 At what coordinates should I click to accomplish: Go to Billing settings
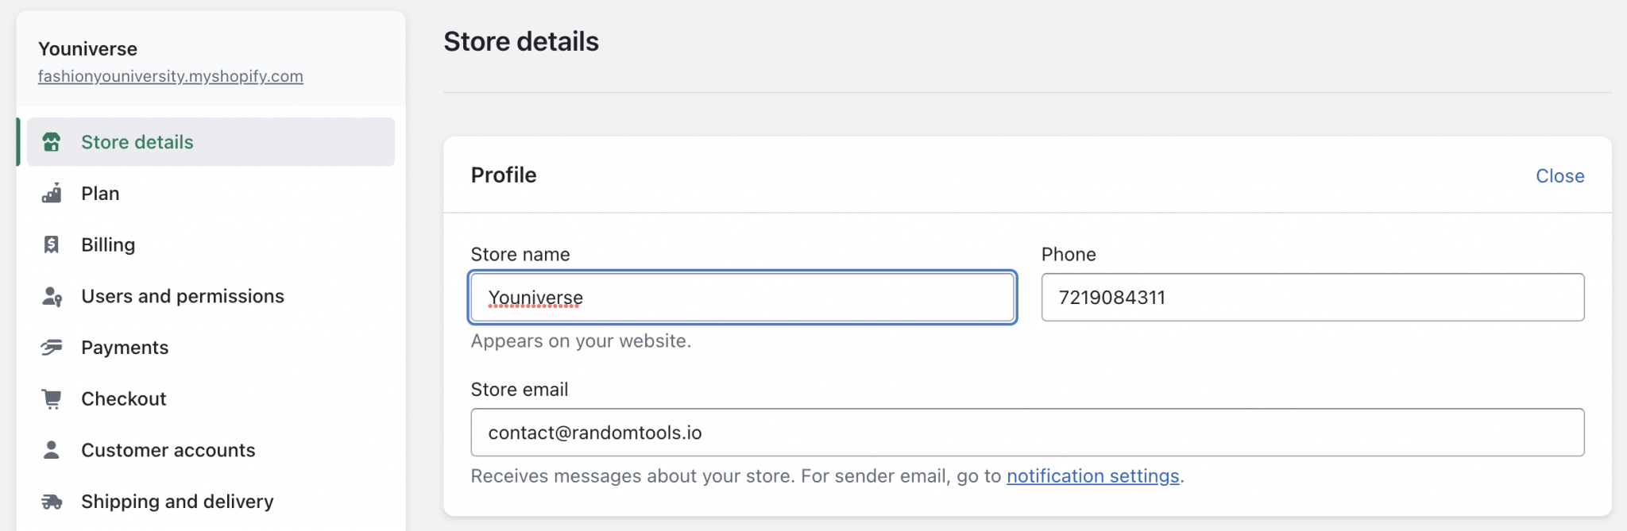[x=108, y=244]
